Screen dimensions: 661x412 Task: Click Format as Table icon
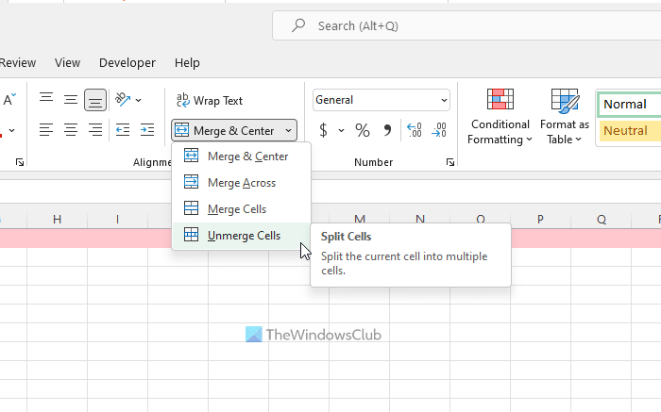(565, 117)
